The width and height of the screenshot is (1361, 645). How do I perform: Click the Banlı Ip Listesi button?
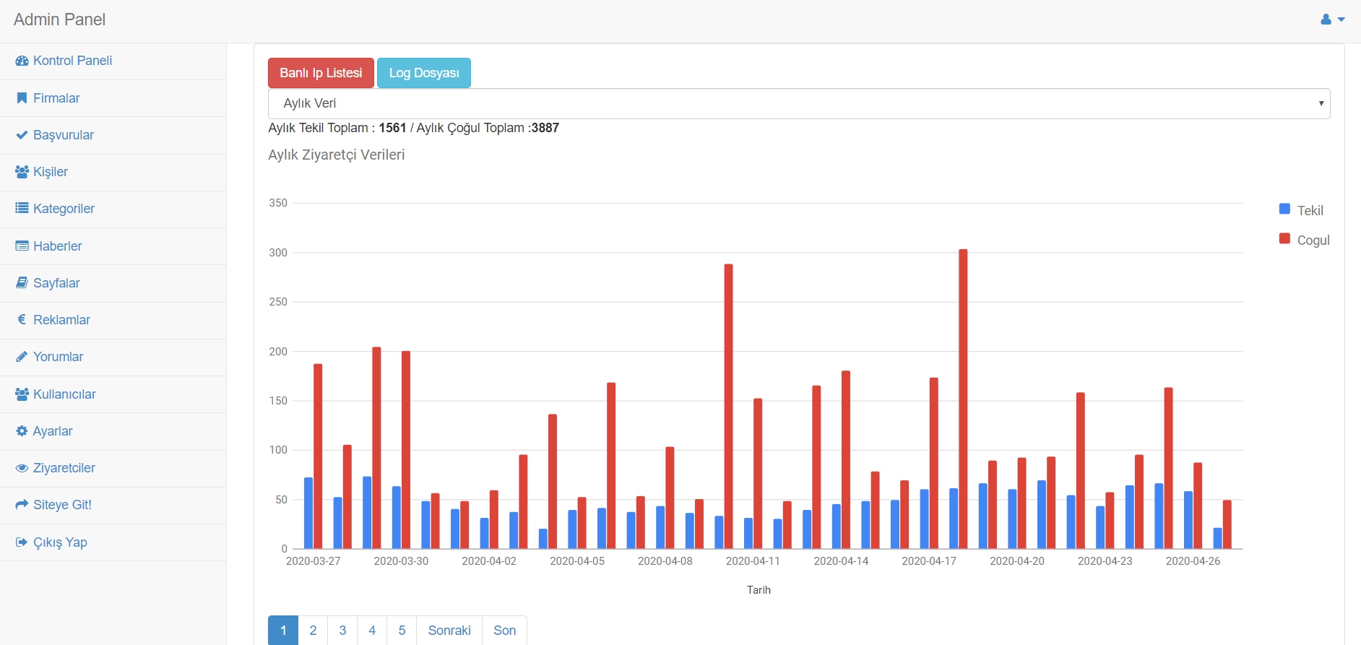pos(321,73)
